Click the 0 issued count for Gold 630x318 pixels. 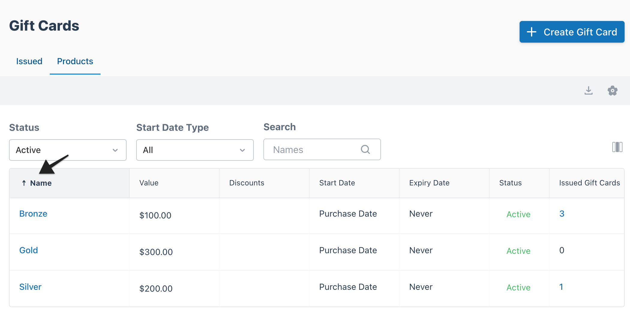[x=562, y=250]
